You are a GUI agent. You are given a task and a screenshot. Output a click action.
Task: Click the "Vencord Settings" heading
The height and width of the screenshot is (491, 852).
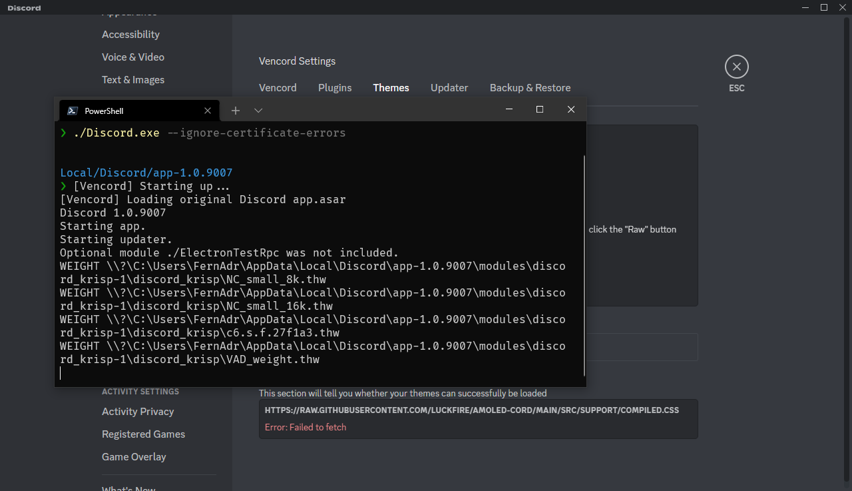(297, 61)
